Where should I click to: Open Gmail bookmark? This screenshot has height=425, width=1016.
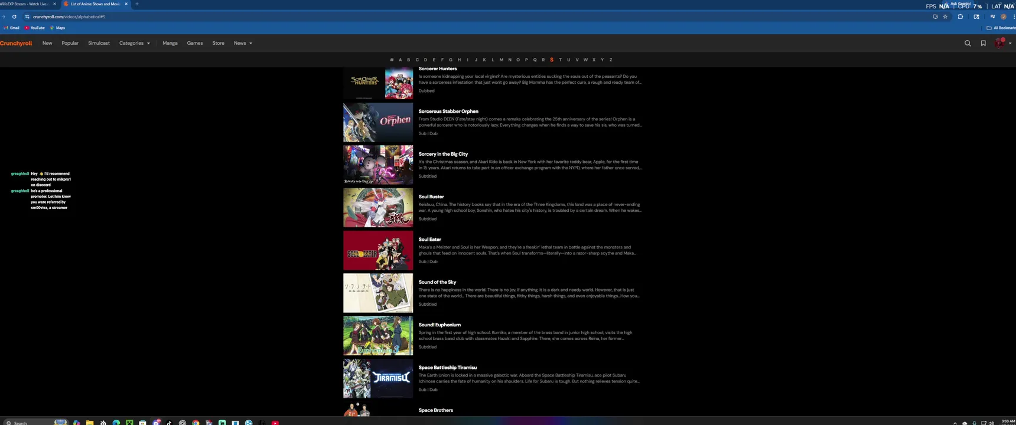point(11,28)
